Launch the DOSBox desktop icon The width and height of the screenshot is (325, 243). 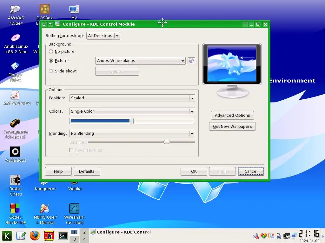45,9
